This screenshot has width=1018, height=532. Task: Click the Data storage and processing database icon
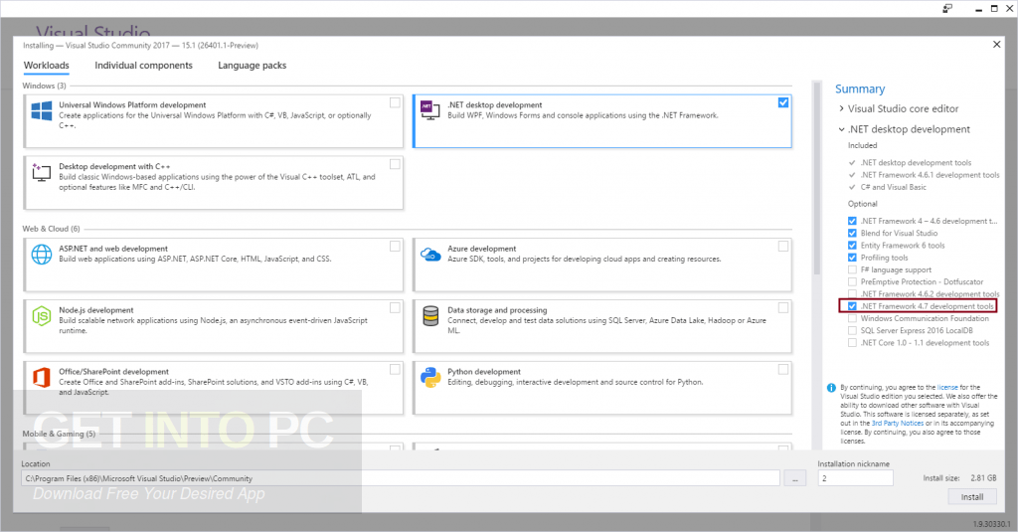coord(430,316)
